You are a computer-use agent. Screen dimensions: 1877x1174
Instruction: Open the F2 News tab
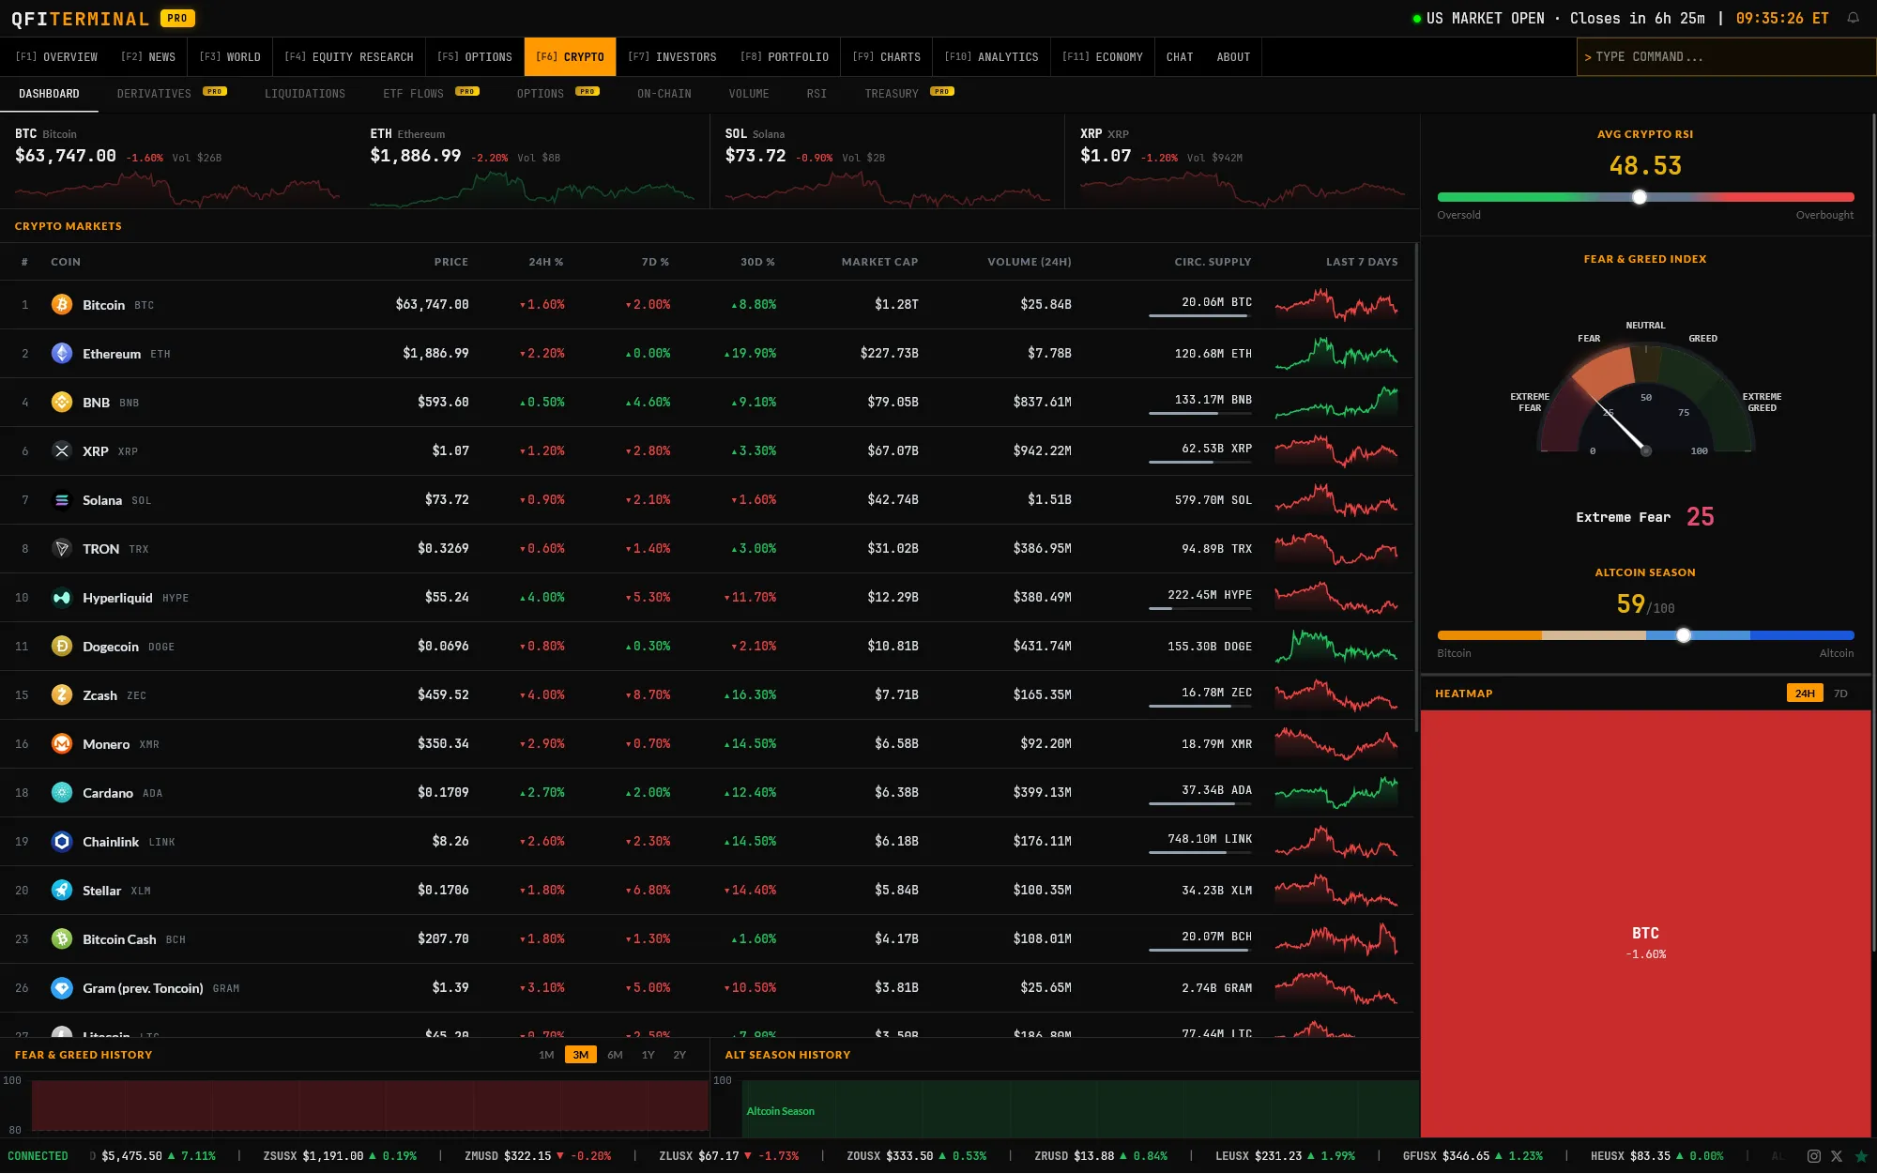click(x=148, y=57)
